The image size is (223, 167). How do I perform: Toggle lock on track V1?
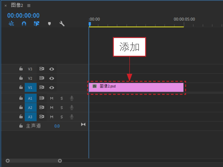click(21, 87)
